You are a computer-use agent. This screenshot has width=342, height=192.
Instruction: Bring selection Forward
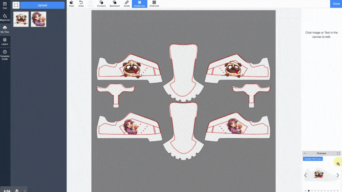click(102, 4)
